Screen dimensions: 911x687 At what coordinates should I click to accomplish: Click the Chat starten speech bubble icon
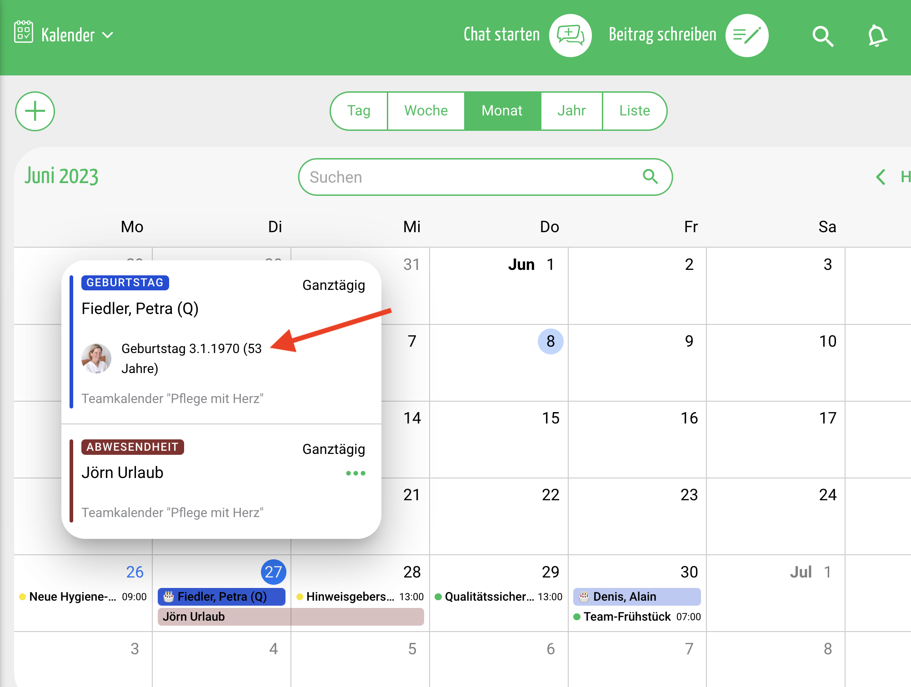pyautogui.click(x=570, y=35)
